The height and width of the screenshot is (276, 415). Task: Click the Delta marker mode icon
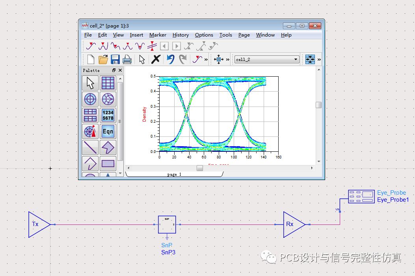click(152, 46)
